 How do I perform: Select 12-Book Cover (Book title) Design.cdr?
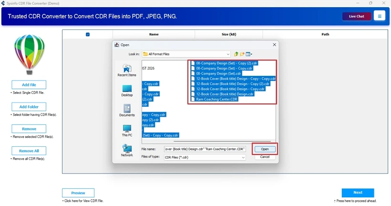pos(222,94)
